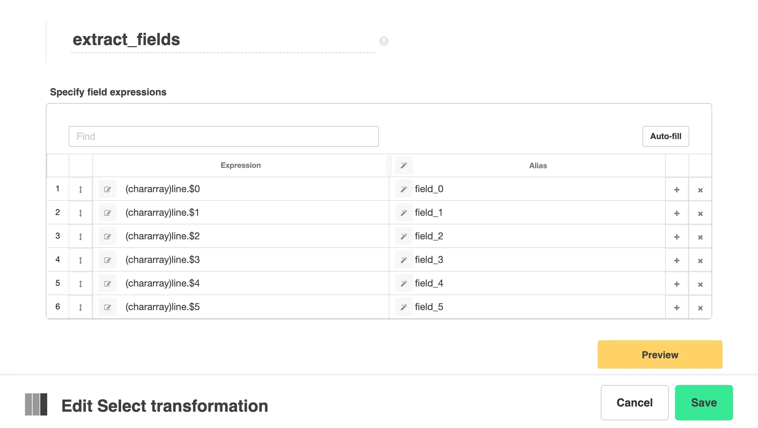Click the move handle on row 3
This screenshot has height=428, width=758.
pos(81,236)
